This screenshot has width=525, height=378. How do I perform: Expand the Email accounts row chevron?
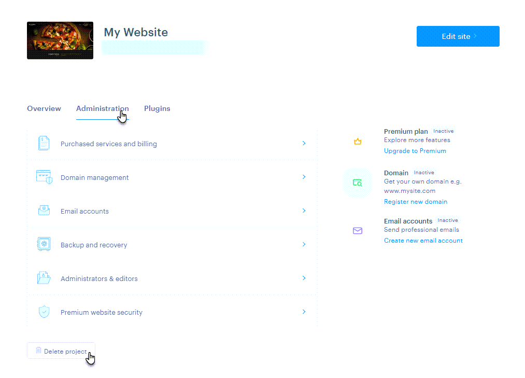304,211
